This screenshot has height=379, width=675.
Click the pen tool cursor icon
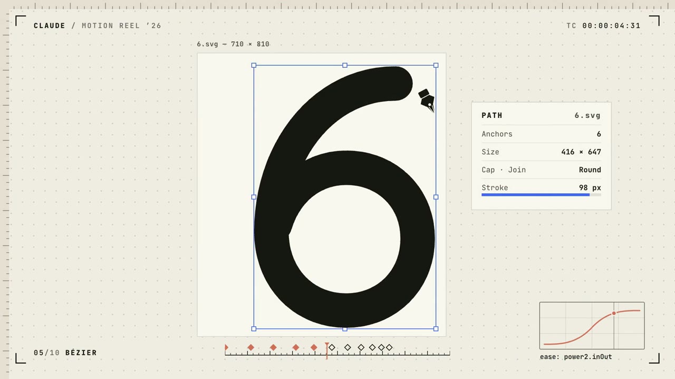(x=427, y=101)
